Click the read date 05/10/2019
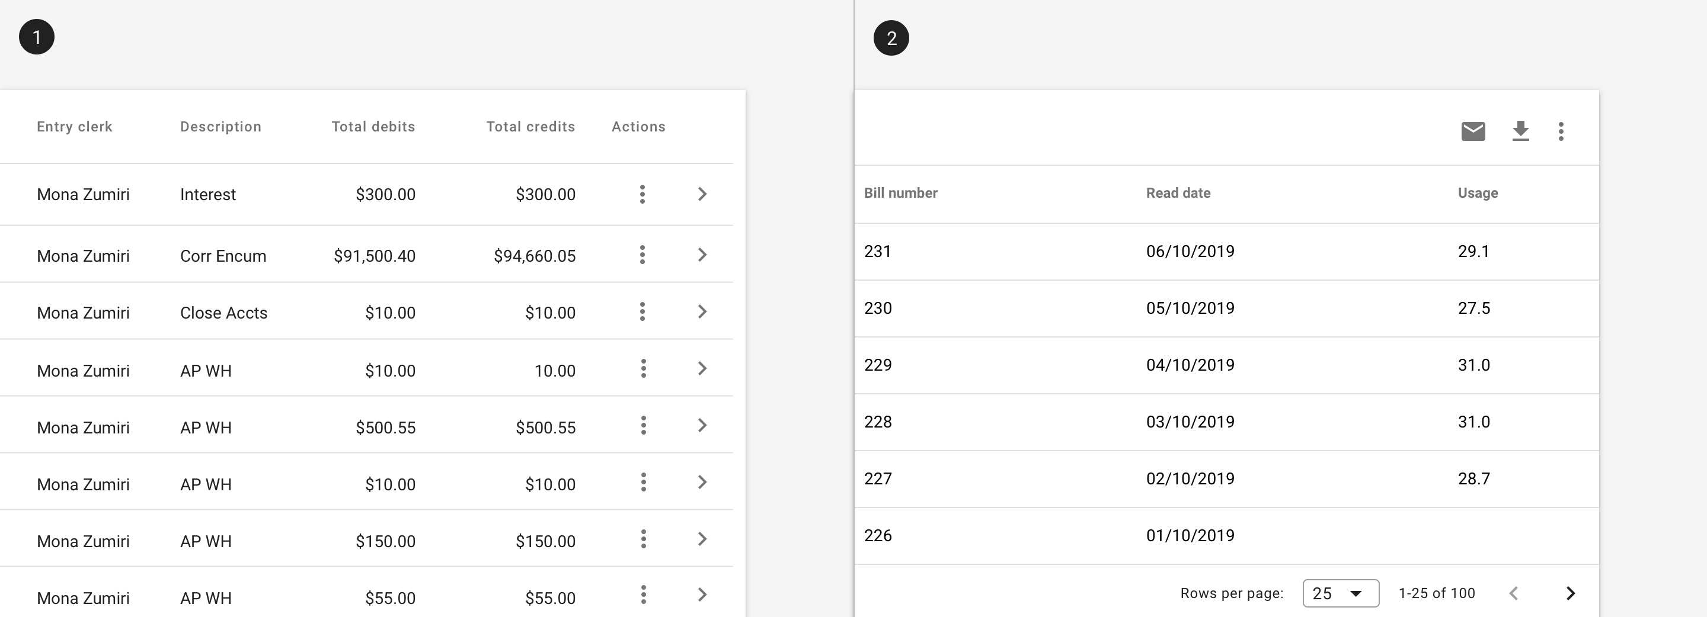This screenshot has height=617, width=1707. click(x=1190, y=308)
